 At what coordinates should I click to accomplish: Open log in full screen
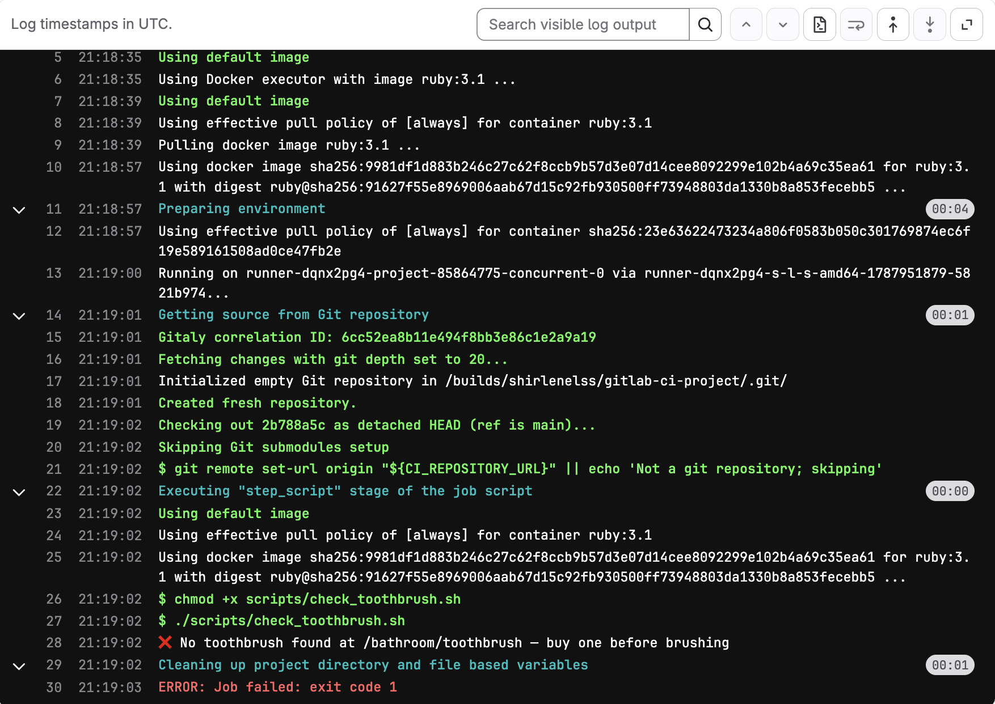(967, 24)
